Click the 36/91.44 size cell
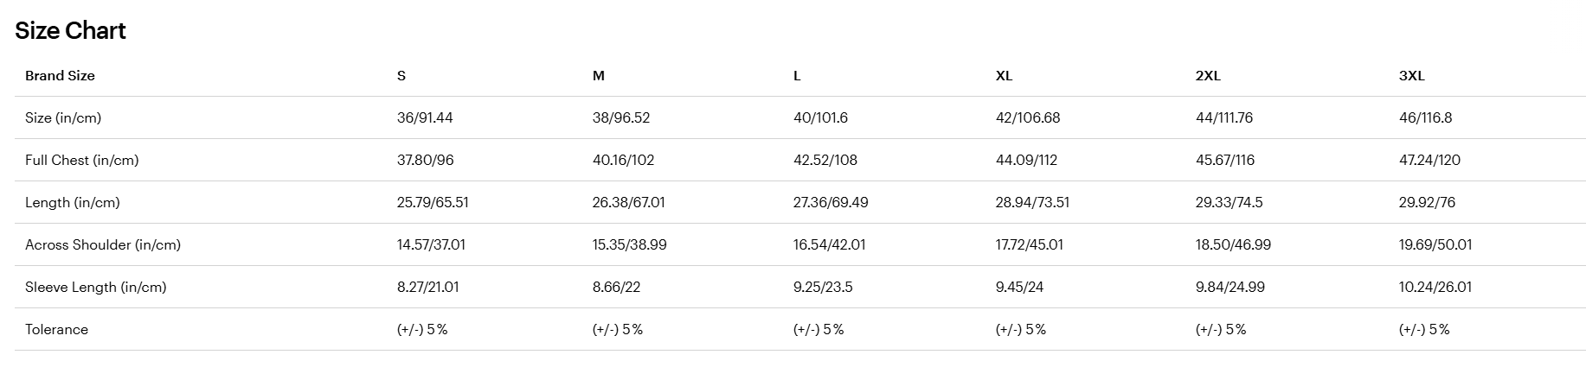 pos(425,117)
